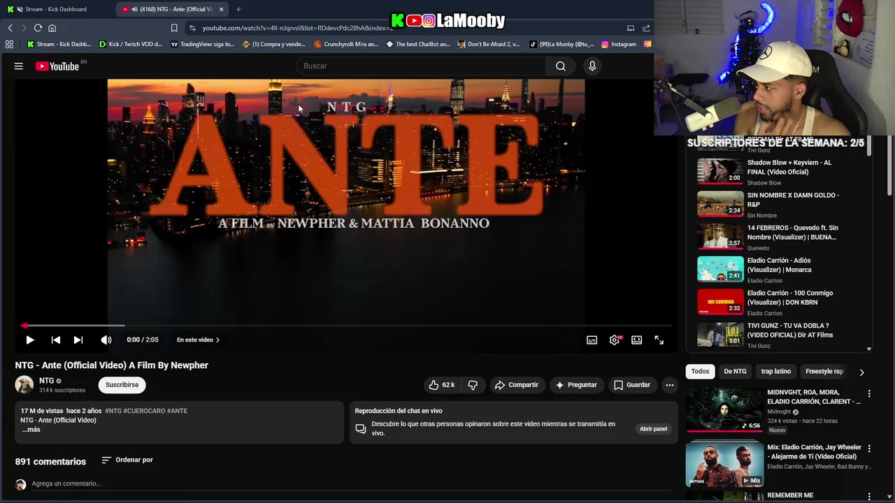Screen dimensions: 895x503
Task: Open the player settings gear
Action: (x=614, y=340)
